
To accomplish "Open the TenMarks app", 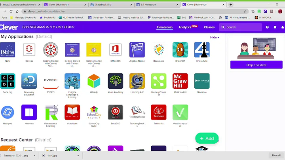I will coord(159,112).
